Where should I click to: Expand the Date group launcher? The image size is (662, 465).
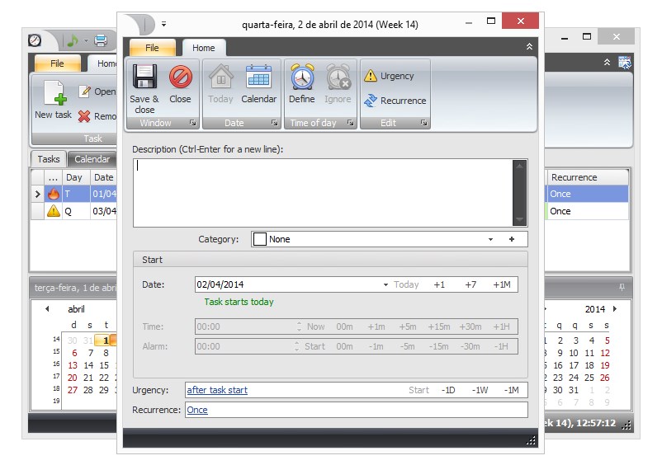pyautogui.click(x=274, y=123)
